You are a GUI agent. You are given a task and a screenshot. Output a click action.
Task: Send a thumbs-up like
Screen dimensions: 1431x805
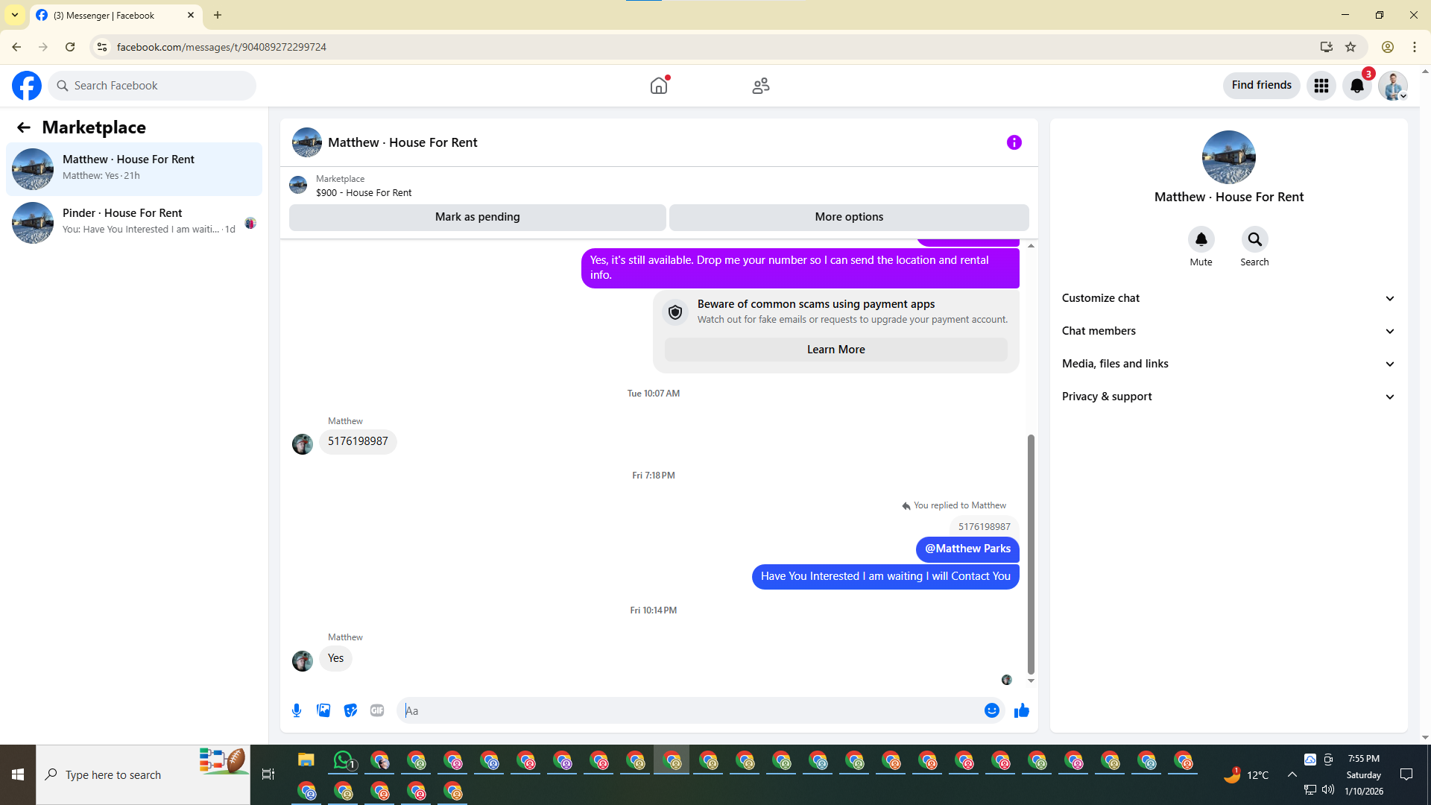(1021, 710)
